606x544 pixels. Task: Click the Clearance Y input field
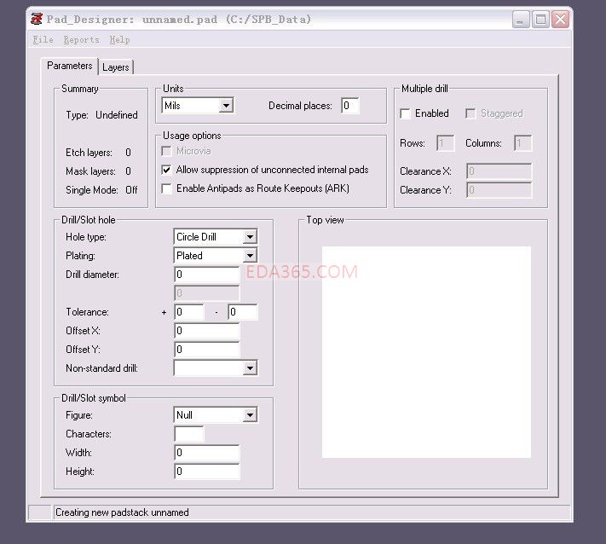(499, 190)
